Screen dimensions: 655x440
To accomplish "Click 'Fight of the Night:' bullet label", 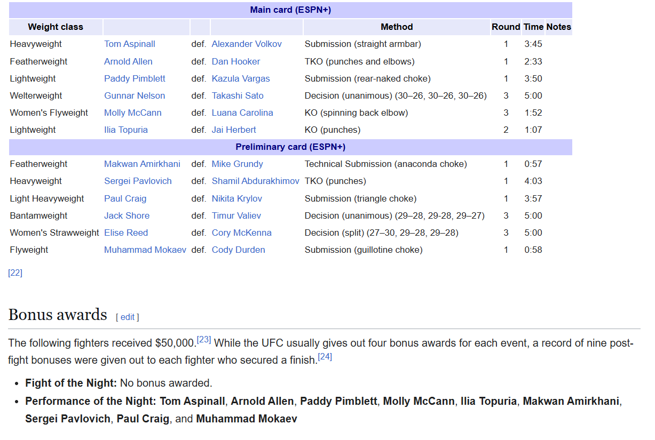I will point(71,383).
